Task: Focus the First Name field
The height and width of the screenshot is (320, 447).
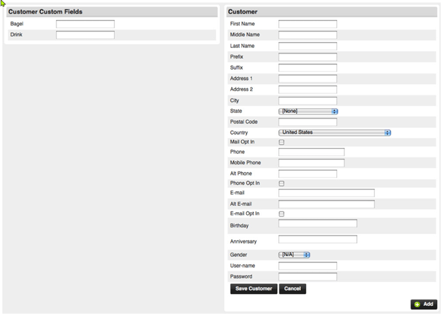Action: [307, 24]
